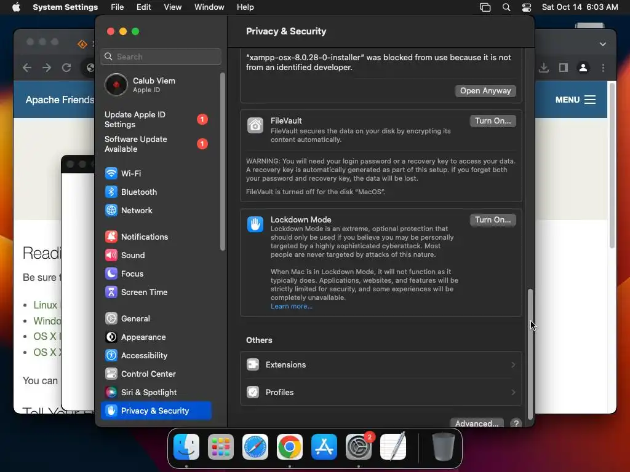Open the Edit menu

143,7
